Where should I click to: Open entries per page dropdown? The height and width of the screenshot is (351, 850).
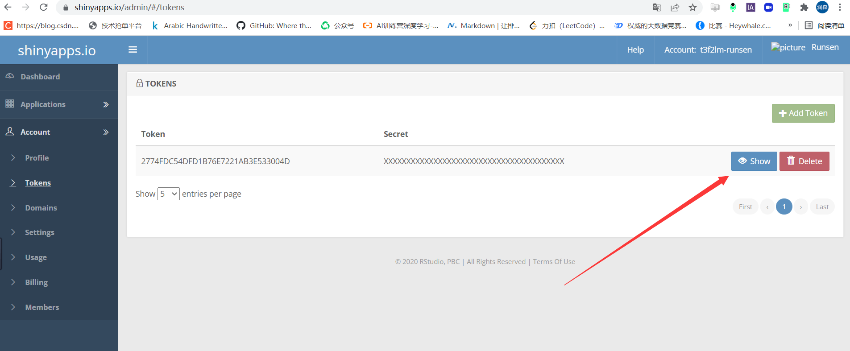click(x=169, y=194)
